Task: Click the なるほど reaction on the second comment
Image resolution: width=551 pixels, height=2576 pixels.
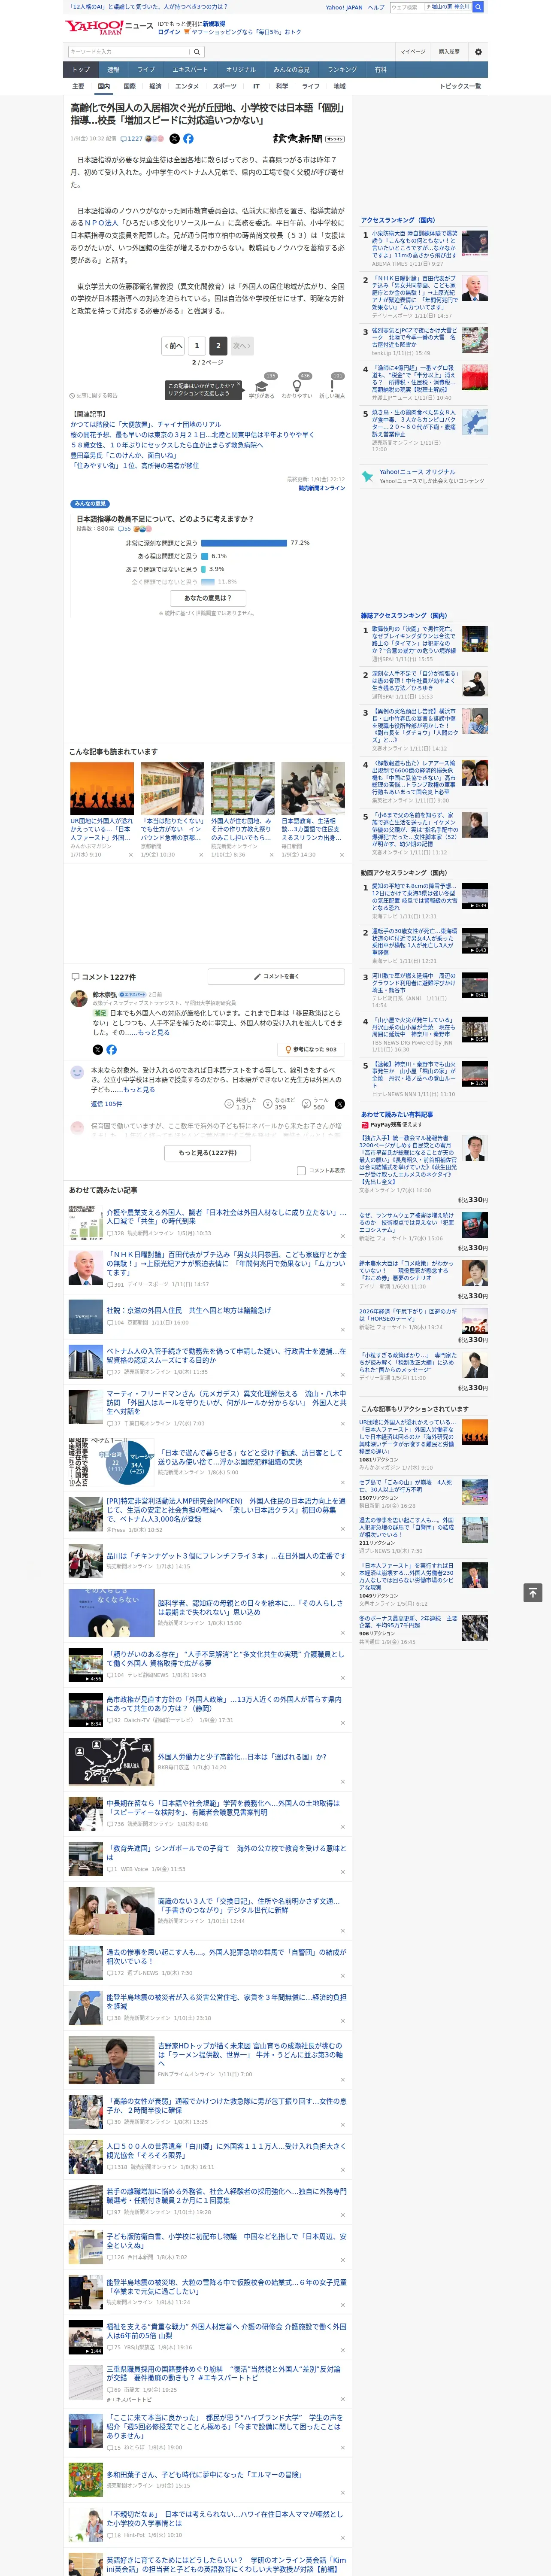Action: 279,1104
